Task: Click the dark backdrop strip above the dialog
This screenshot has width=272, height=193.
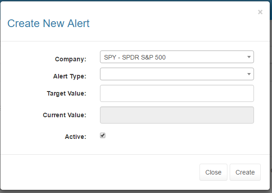Action: pos(135,1)
